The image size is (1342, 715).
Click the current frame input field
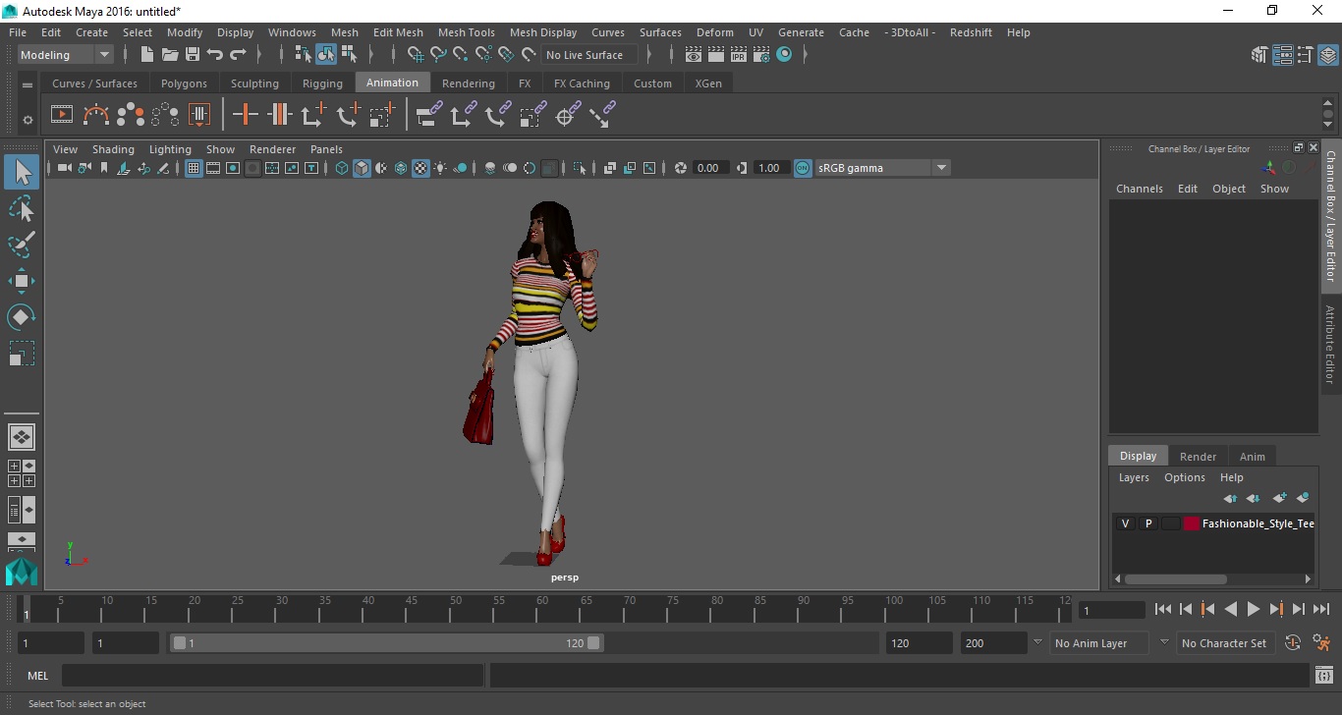click(x=1111, y=610)
